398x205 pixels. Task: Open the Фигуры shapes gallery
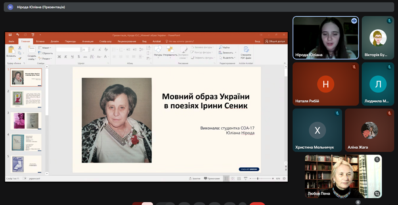[158, 49]
